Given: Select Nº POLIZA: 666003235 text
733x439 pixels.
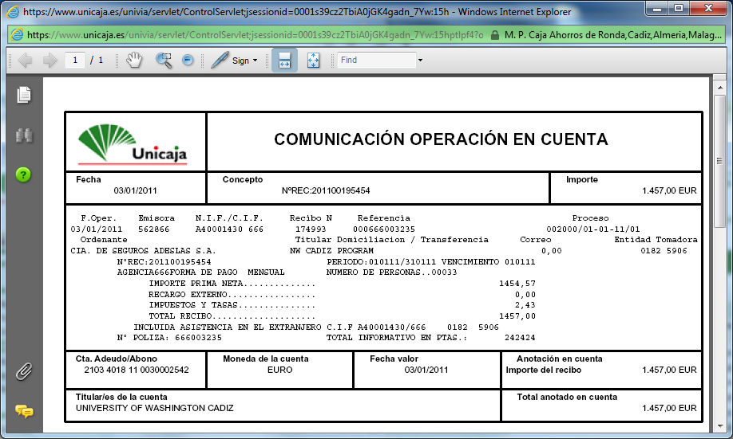Looking at the screenshot, I should 169,337.
